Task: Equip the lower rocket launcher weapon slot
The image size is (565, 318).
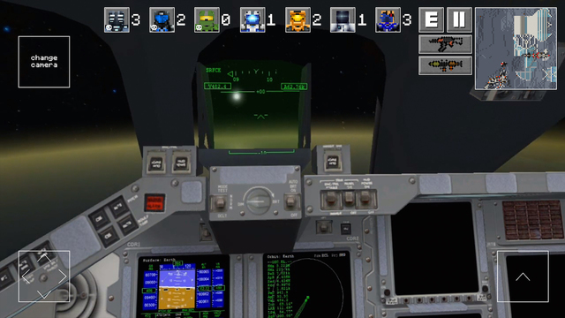Action: pyautogui.click(x=445, y=65)
